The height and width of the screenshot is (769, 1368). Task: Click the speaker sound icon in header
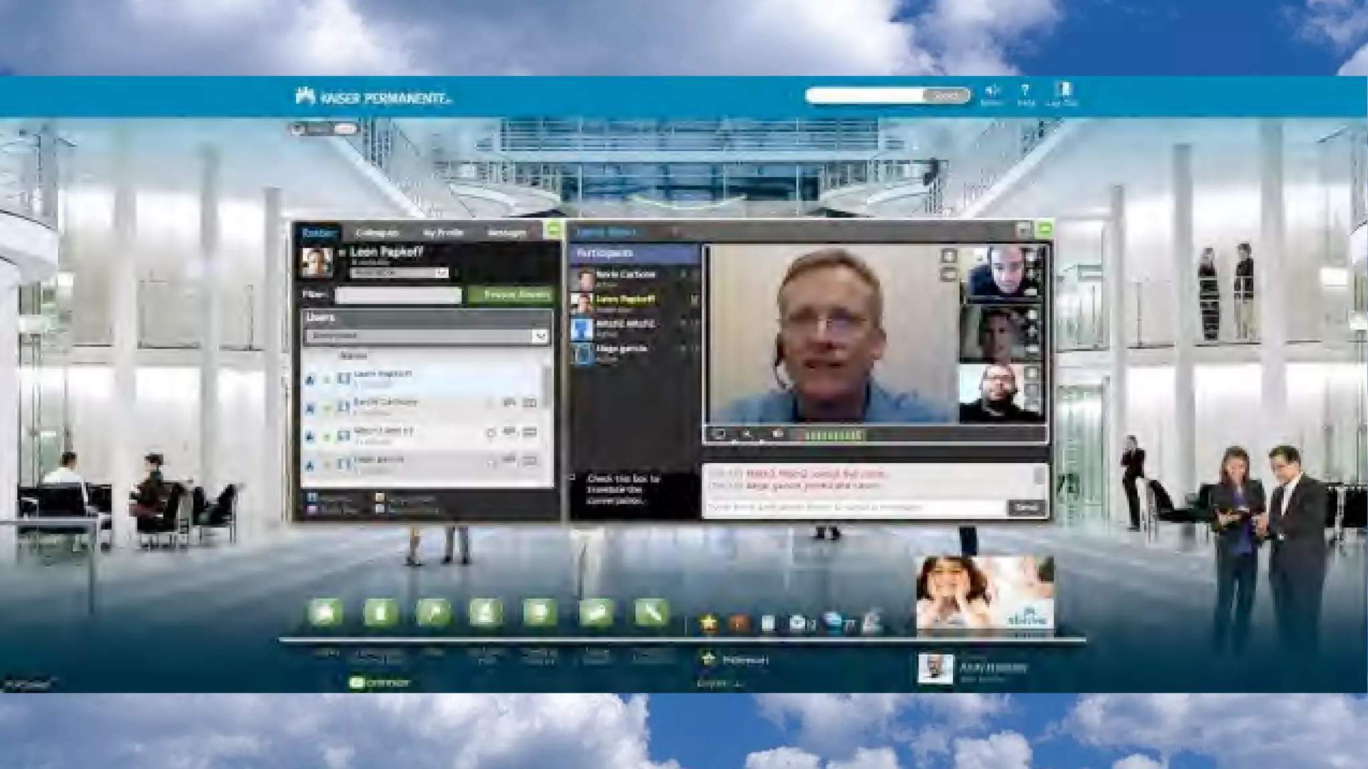pyautogui.click(x=992, y=90)
